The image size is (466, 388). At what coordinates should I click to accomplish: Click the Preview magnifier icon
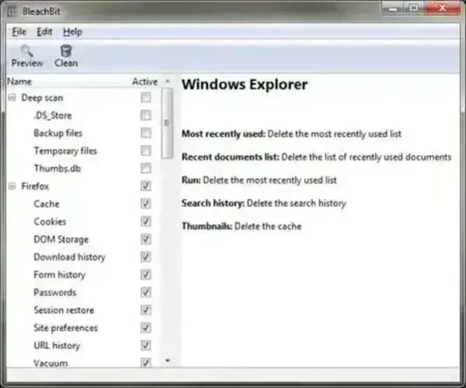pos(27,50)
